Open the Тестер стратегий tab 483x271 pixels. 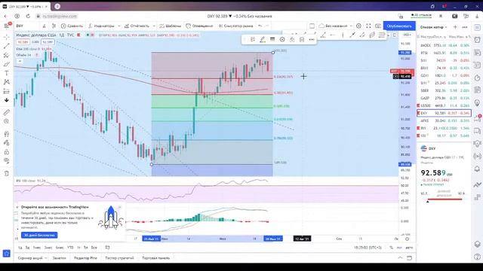tap(119, 258)
